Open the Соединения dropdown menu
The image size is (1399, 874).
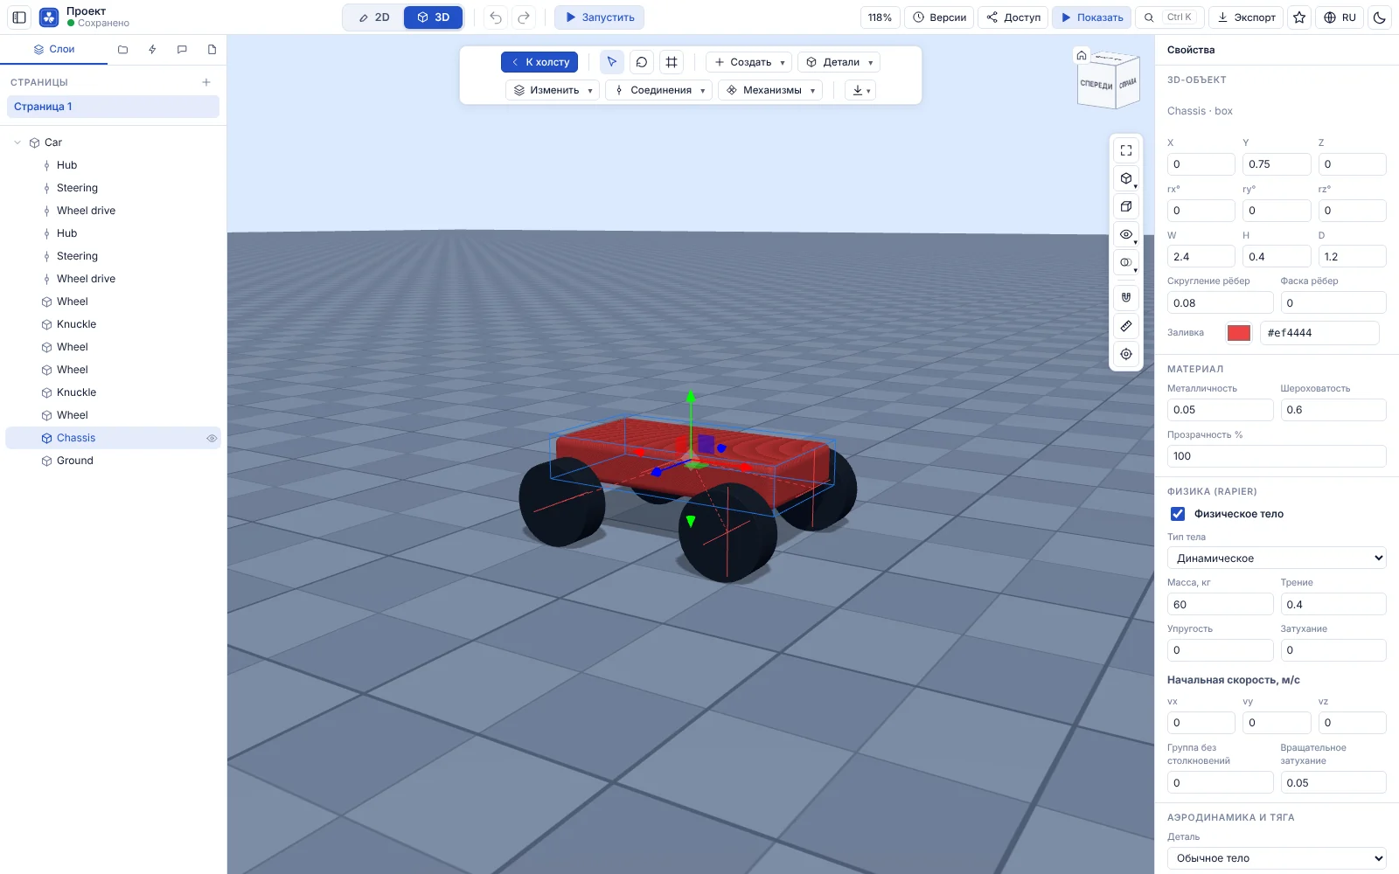659,90
